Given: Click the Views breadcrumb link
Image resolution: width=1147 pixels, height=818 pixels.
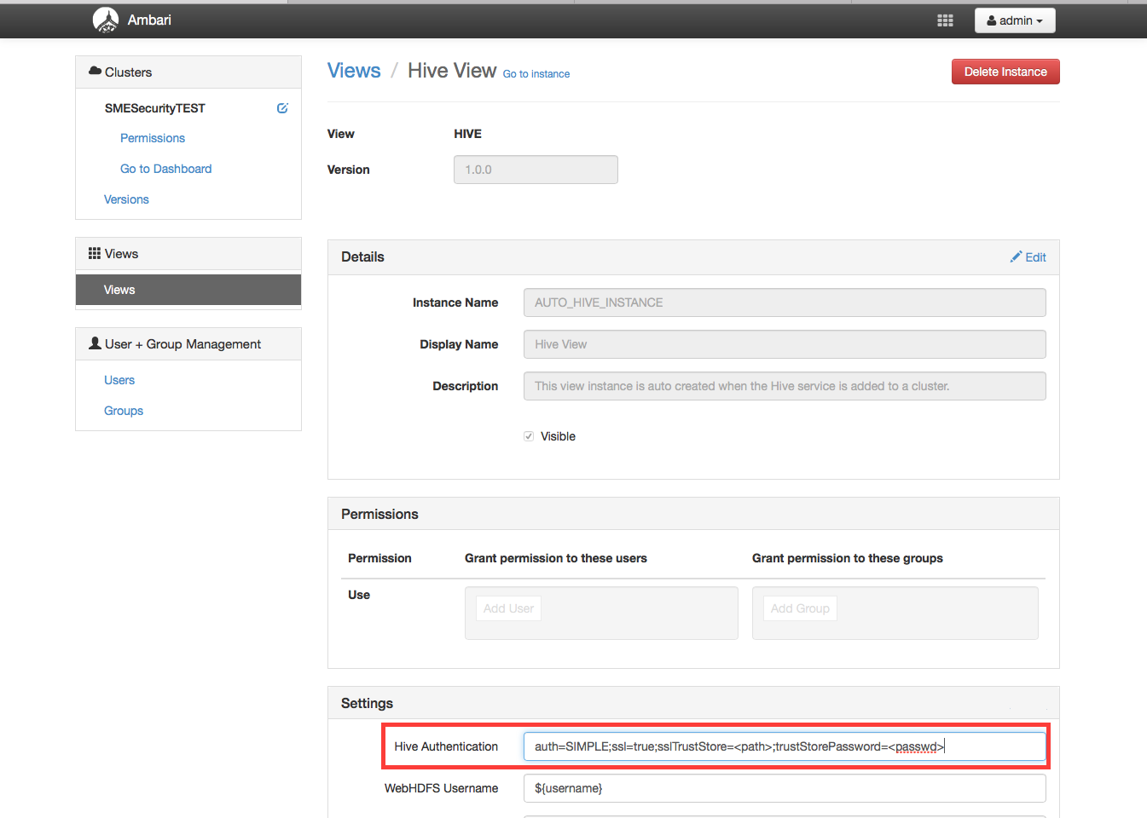Looking at the screenshot, I should [354, 71].
